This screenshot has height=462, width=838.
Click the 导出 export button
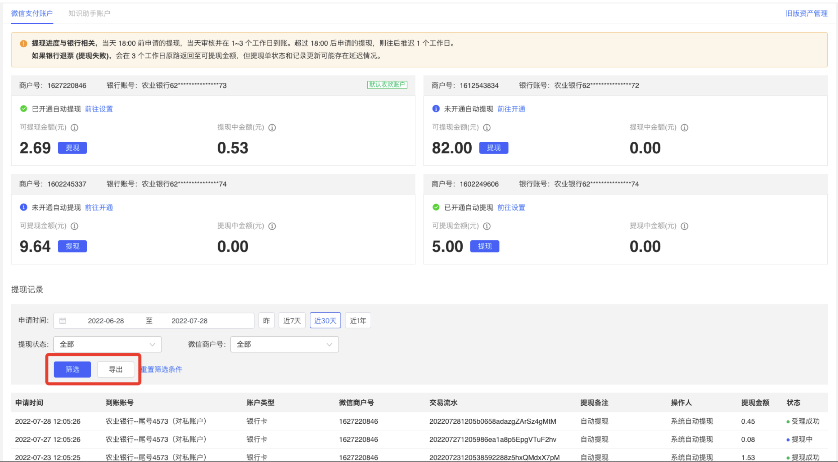click(116, 369)
